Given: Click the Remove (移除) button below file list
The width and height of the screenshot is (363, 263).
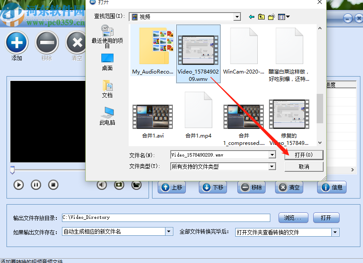Looking at the screenshot, I should [251, 187].
